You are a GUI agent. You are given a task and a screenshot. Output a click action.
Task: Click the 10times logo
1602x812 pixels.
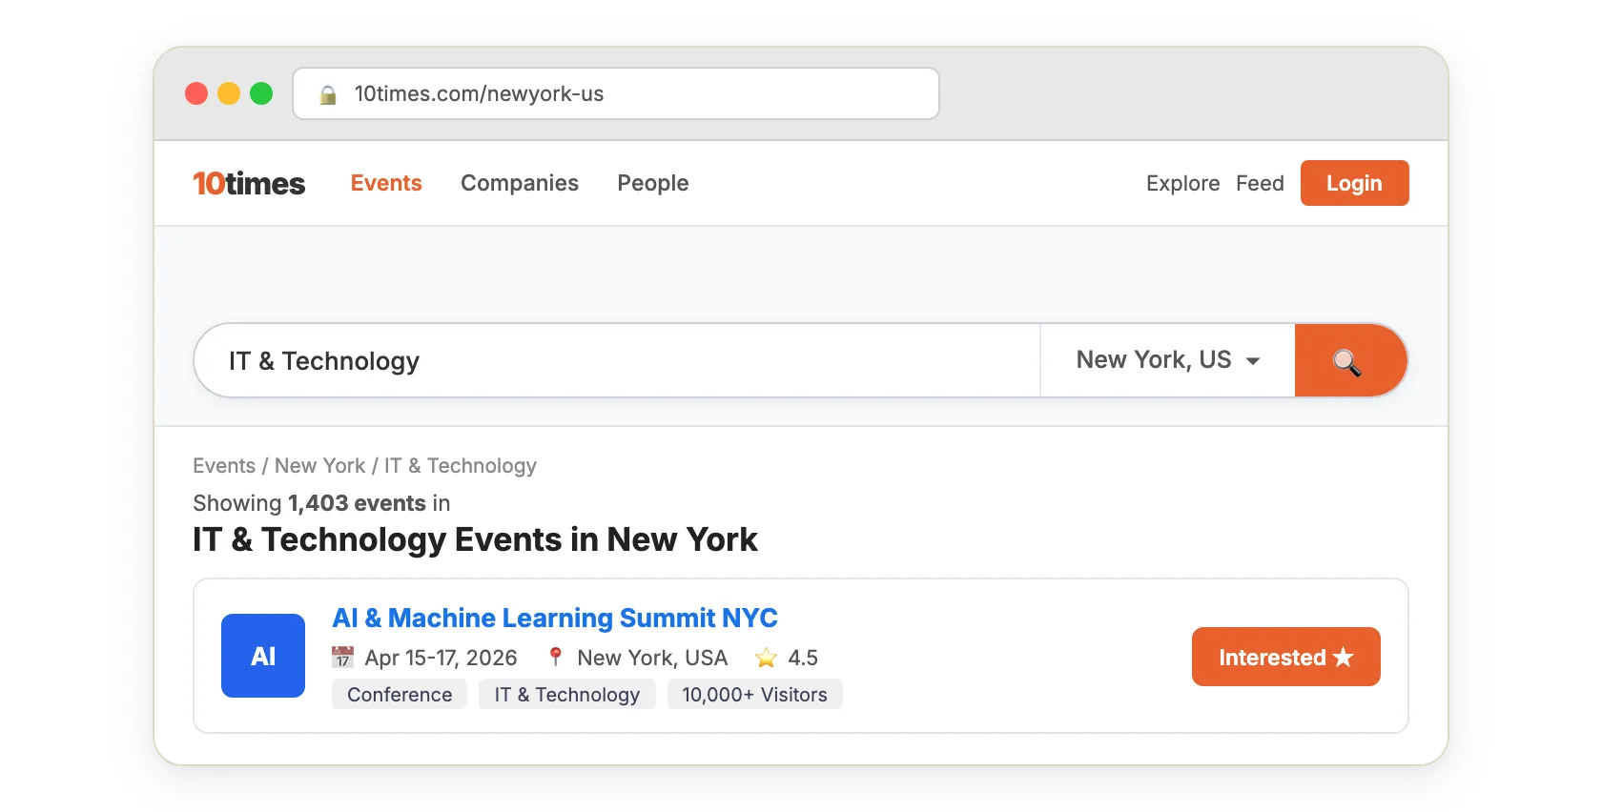pyautogui.click(x=249, y=183)
